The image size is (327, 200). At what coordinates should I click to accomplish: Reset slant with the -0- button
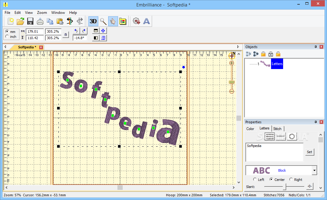310,186
